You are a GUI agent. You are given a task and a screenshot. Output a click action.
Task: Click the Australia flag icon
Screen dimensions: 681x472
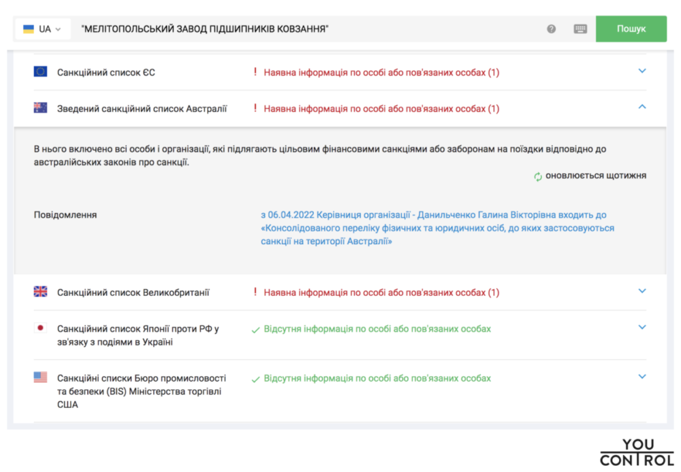click(x=40, y=108)
